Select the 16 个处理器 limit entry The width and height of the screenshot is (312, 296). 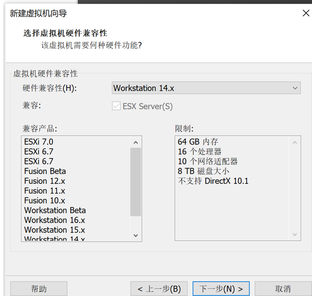click(x=200, y=151)
